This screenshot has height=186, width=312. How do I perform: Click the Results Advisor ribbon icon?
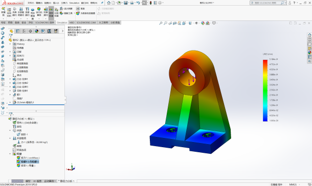pos(46,12)
